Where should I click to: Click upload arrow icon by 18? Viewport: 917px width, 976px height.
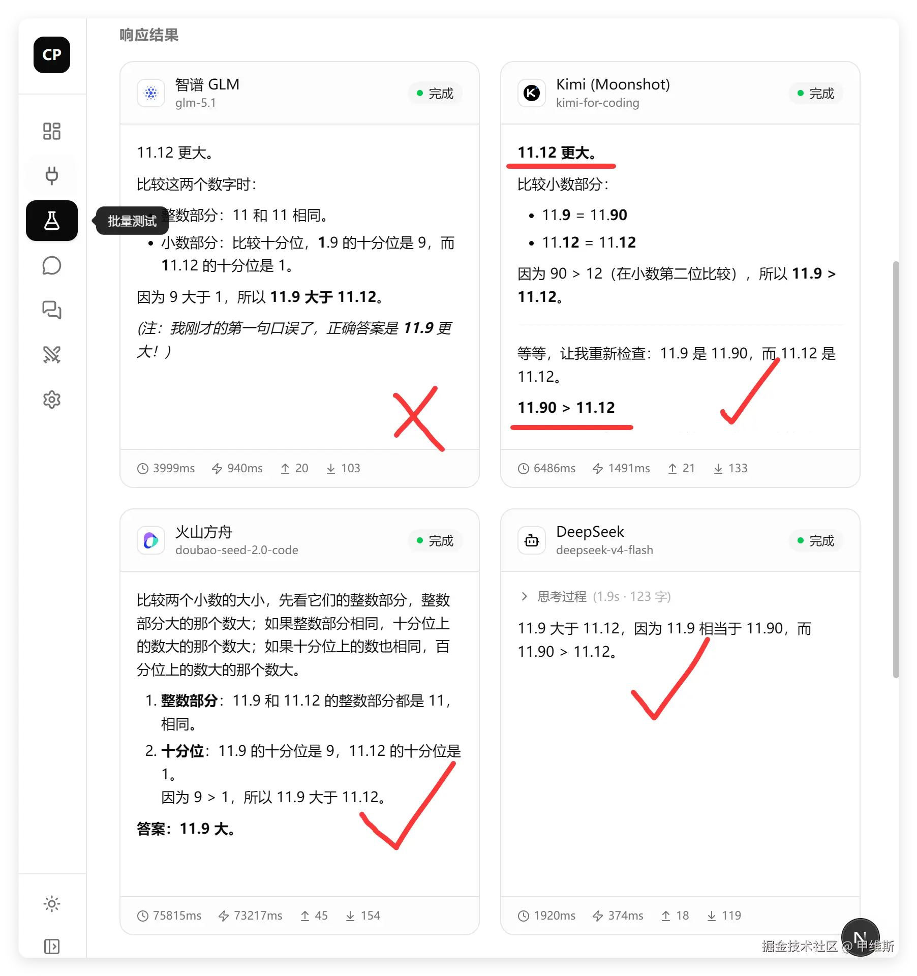666,916
